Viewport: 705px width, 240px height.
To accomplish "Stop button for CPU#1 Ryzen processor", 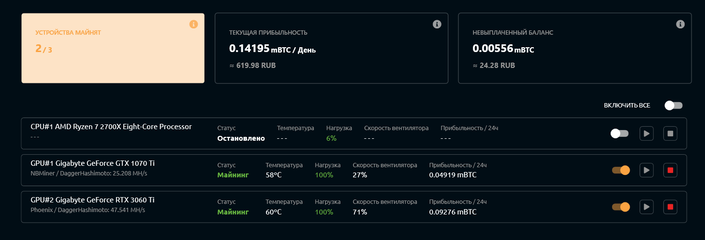I will pyautogui.click(x=670, y=133).
